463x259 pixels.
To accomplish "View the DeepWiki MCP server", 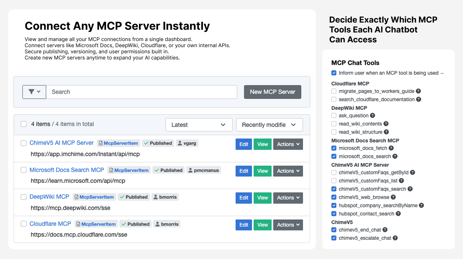I will 262,198.
